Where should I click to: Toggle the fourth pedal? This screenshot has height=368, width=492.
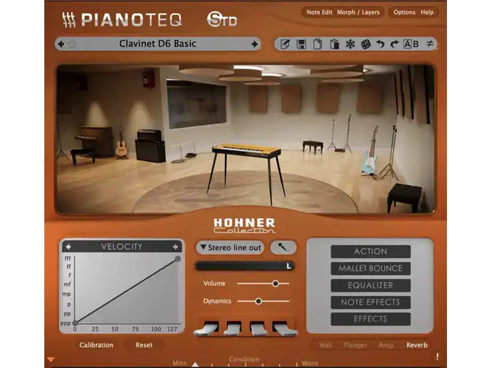(x=284, y=328)
